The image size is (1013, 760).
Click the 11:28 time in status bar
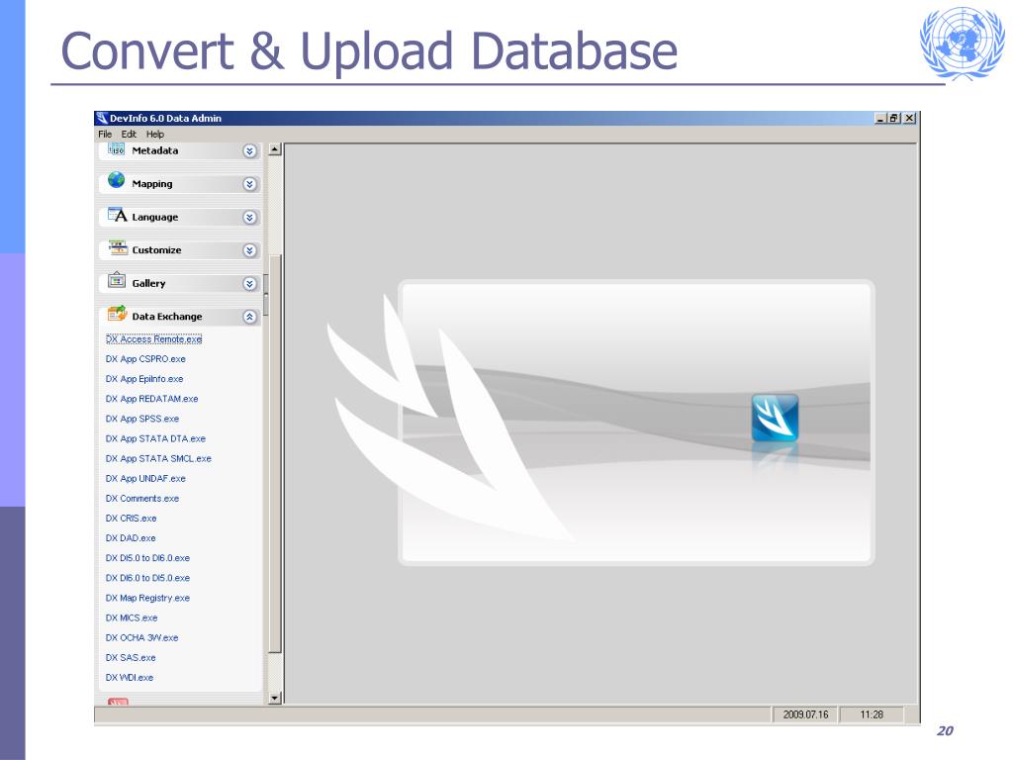click(872, 714)
